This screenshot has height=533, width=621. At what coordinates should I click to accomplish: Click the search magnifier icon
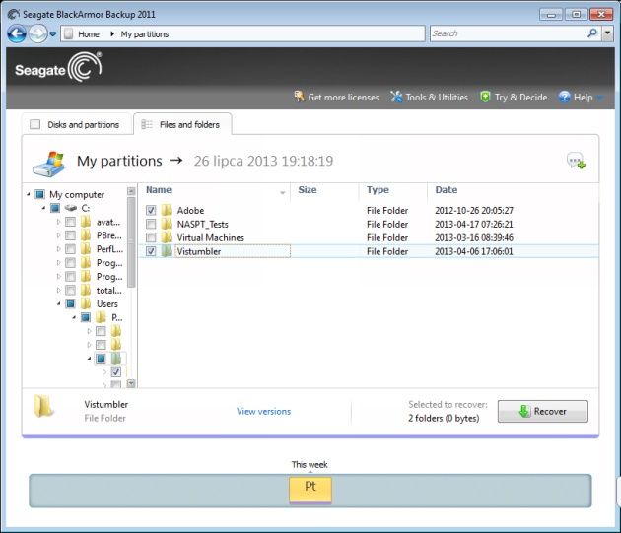(592, 33)
